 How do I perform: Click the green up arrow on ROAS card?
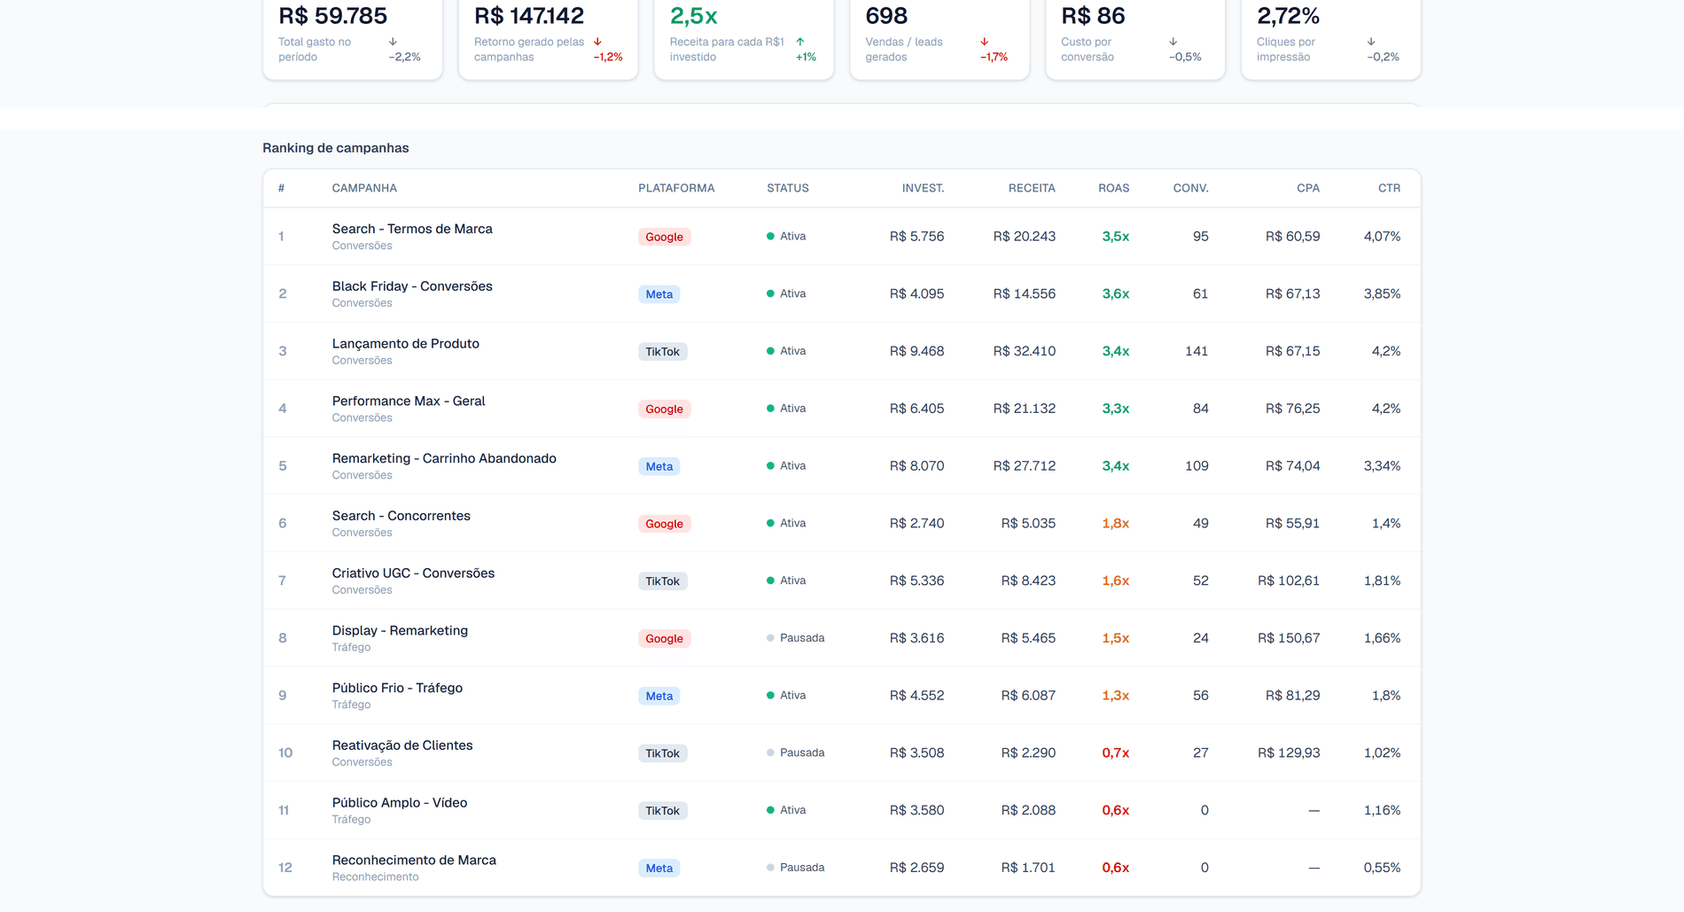(x=800, y=42)
